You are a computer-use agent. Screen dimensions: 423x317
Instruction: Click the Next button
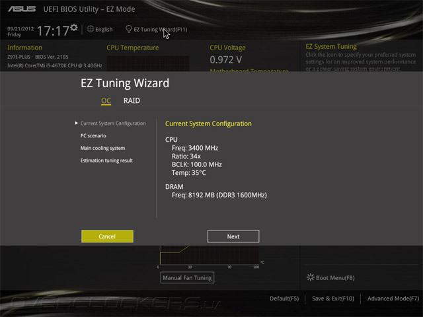[233, 236]
